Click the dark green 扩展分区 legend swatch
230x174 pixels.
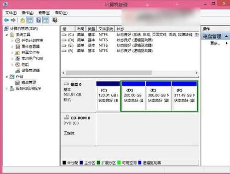[98, 163]
